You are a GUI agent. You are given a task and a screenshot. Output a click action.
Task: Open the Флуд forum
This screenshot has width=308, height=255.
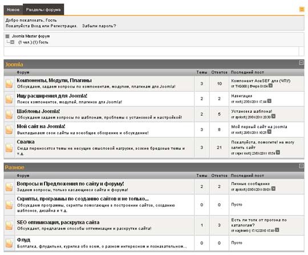tap(23, 240)
